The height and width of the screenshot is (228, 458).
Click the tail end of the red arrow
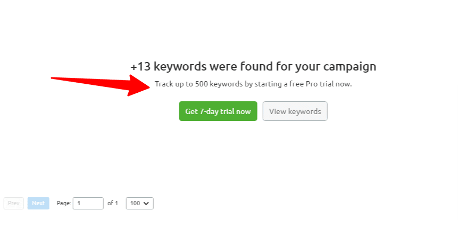pos(53,78)
